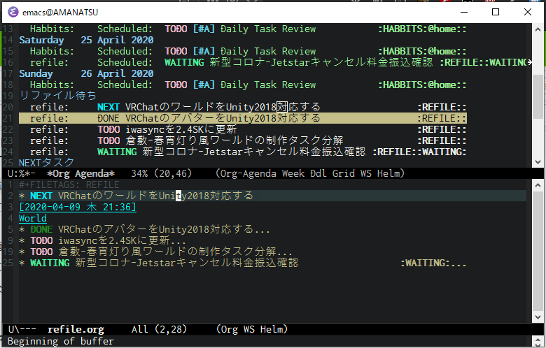The height and width of the screenshot is (348, 546).
Task: Click the top pane scrollbar down arrow
Action: point(538,162)
